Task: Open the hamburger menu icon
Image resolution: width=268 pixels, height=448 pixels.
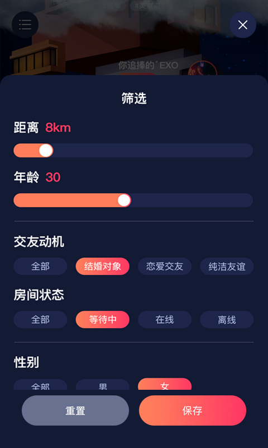Action: pos(25,25)
